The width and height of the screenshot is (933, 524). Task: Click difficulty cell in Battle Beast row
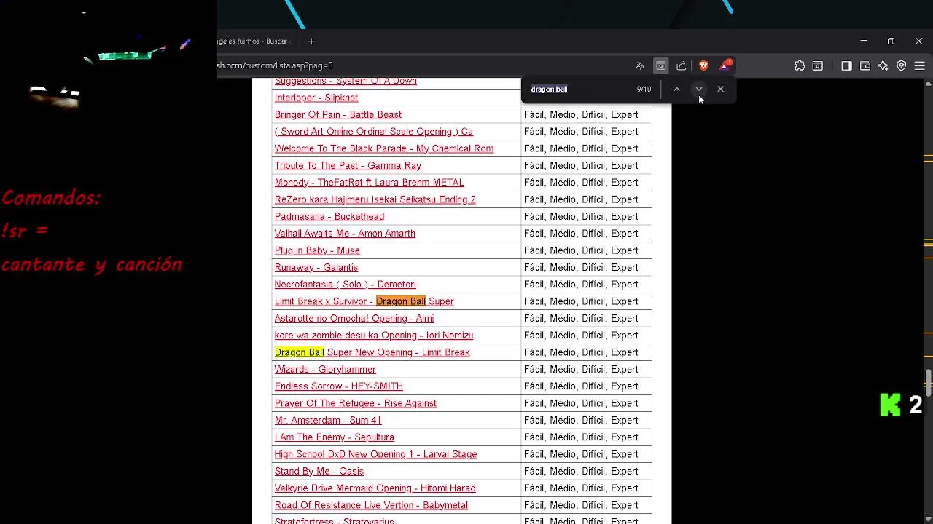(586, 114)
